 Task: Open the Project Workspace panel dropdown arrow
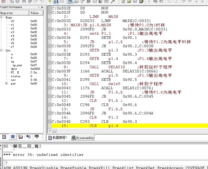click(x=39, y=7)
